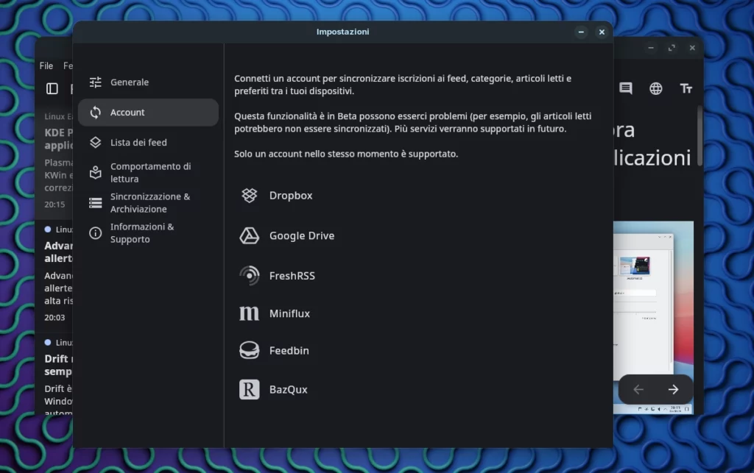Image resolution: width=754 pixels, height=473 pixels.
Task: Click the Feedbin logo icon
Action: pyautogui.click(x=249, y=351)
